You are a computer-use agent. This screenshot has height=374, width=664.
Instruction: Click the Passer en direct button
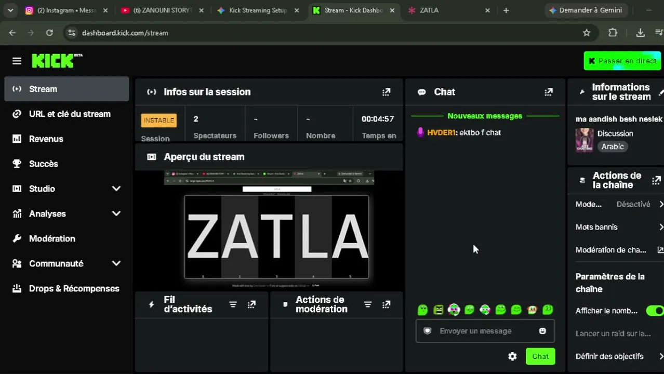click(x=622, y=61)
